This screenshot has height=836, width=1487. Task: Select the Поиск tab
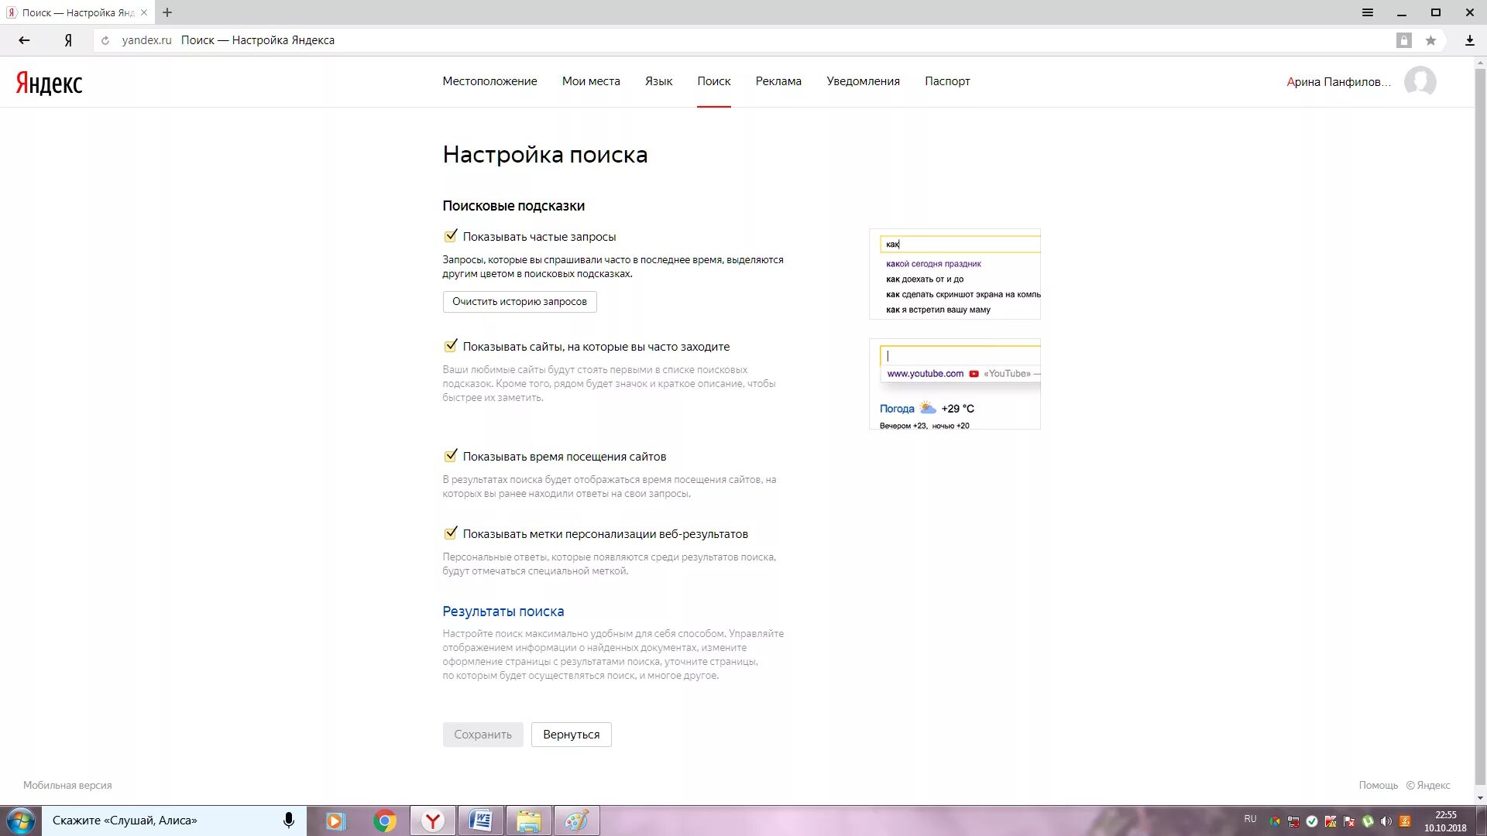(x=713, y=81)
